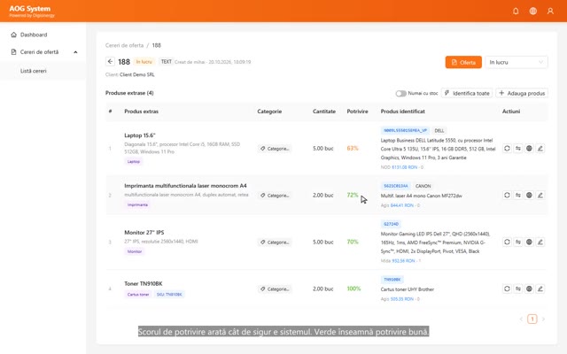The width and height of the screenshot is (567, 354).
Task: Click the Potrivire column header
Action: coord(357,112)
